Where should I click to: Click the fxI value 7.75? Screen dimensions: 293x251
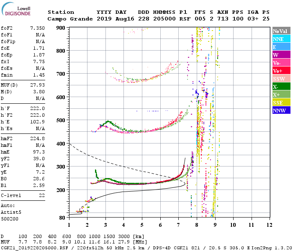[39, 61]
